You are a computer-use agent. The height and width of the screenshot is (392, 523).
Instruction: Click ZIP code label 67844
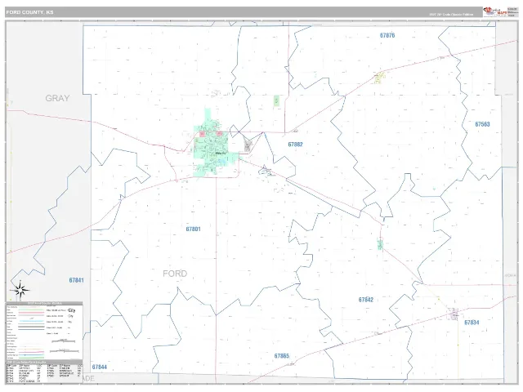[100, 367]
